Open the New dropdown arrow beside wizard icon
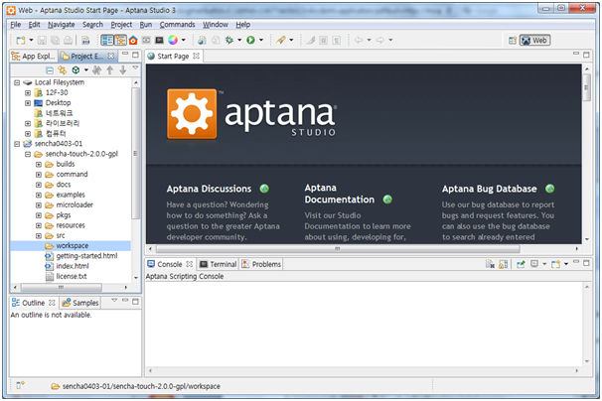602x401 pixels. (x=31, y=40)
